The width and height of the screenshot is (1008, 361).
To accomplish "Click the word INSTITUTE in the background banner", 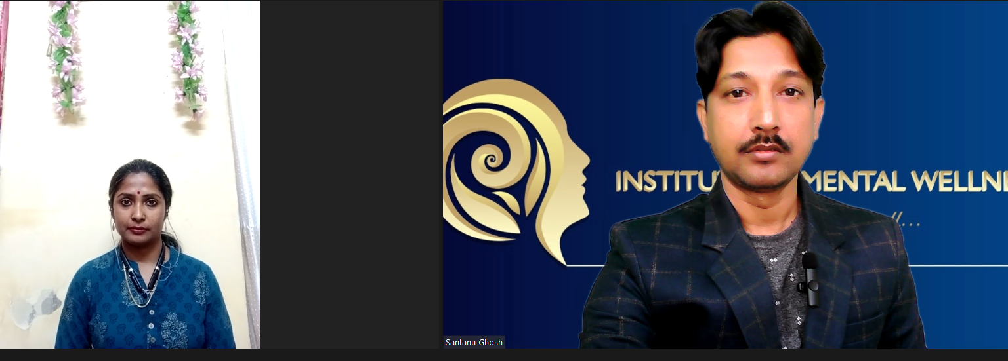I will point(663,181).
